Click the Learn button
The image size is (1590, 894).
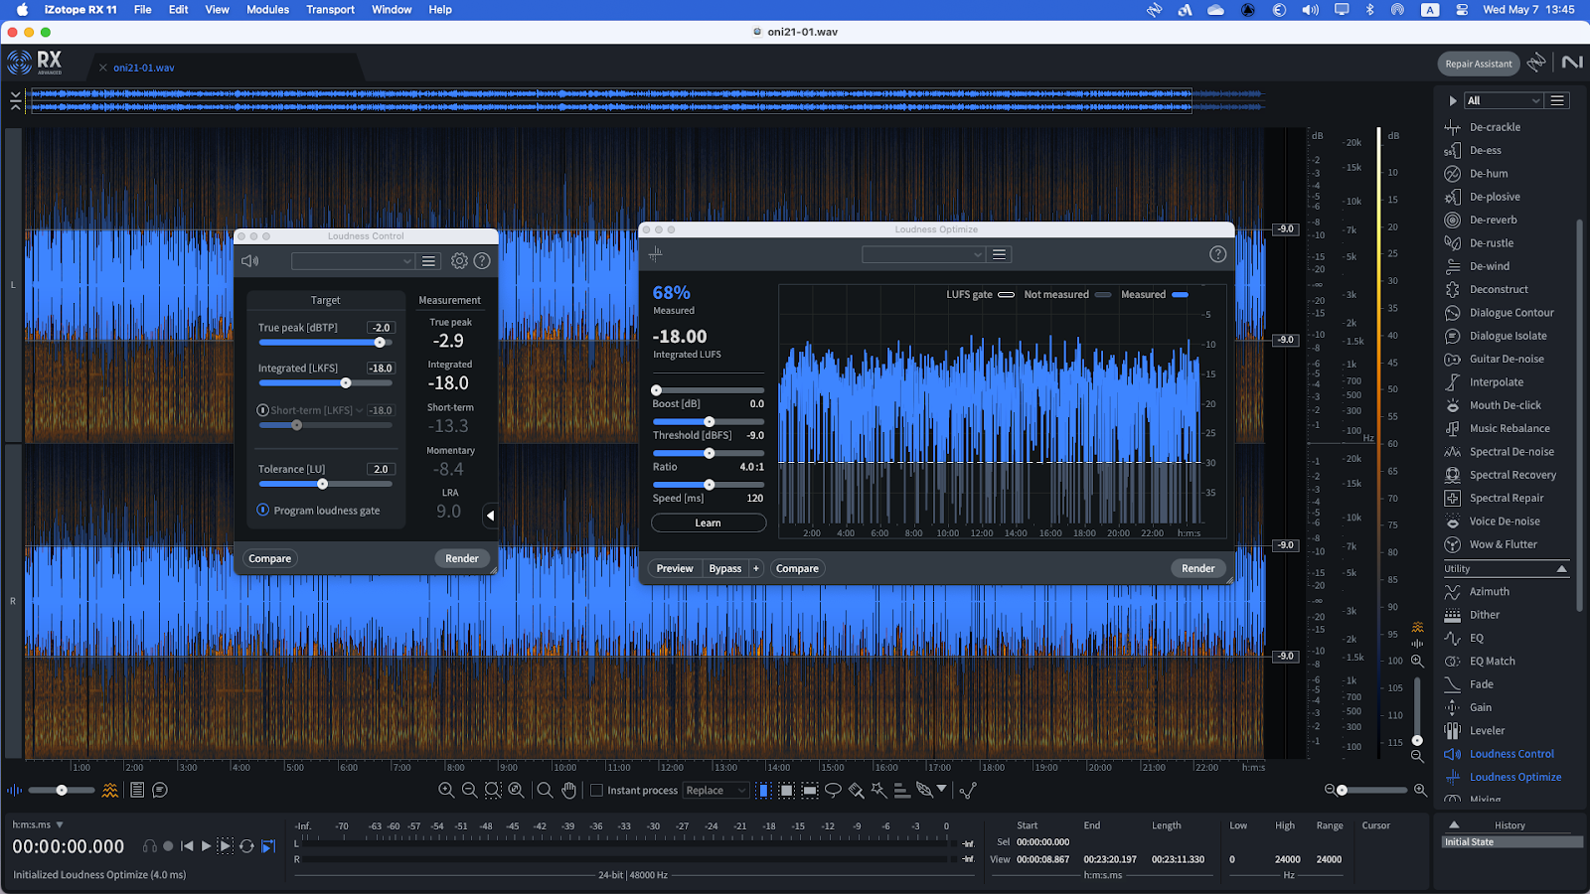point(708,522)
